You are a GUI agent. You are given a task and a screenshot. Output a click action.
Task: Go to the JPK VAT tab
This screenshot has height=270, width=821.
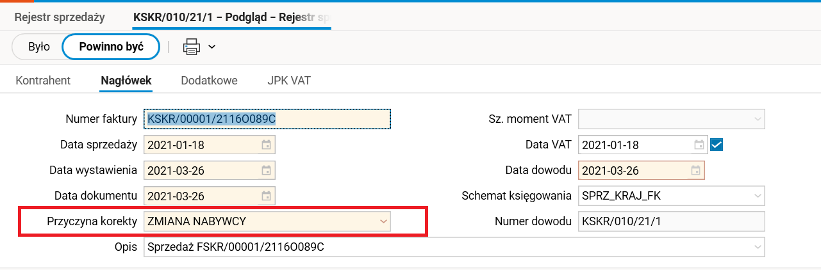point(289,81)
